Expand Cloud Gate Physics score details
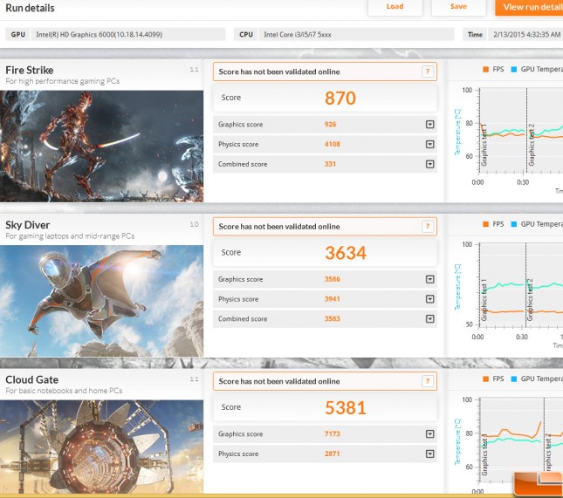Screen dimensions: 563x498 click(x=429, y=454)
